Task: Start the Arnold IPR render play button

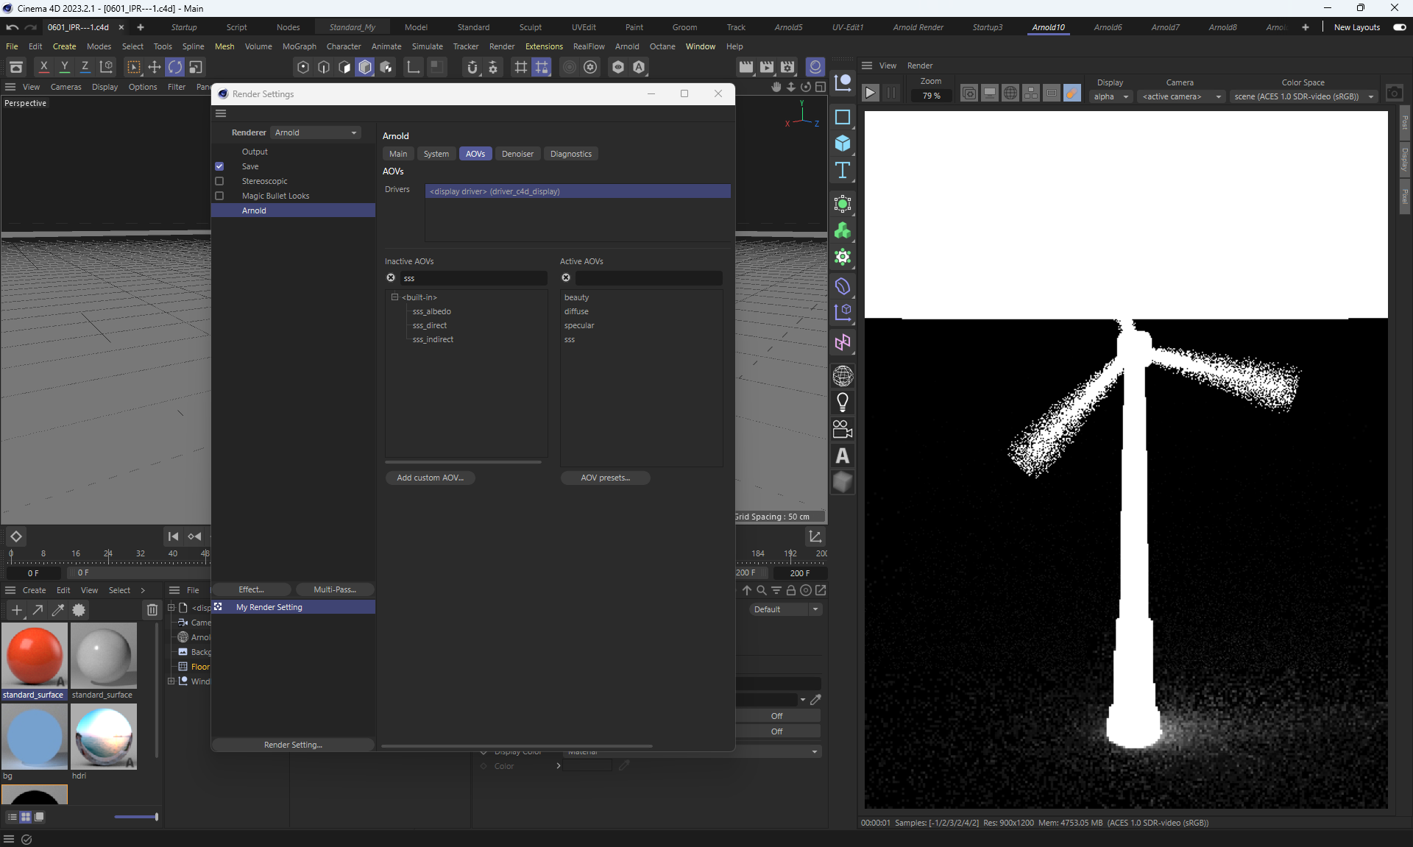Action: pyautogui.click(x=870, y=93)
